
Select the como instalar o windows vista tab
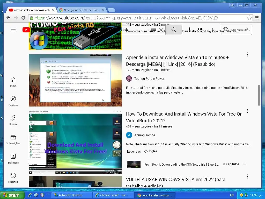pyautogui.click(x=31, y=10)
